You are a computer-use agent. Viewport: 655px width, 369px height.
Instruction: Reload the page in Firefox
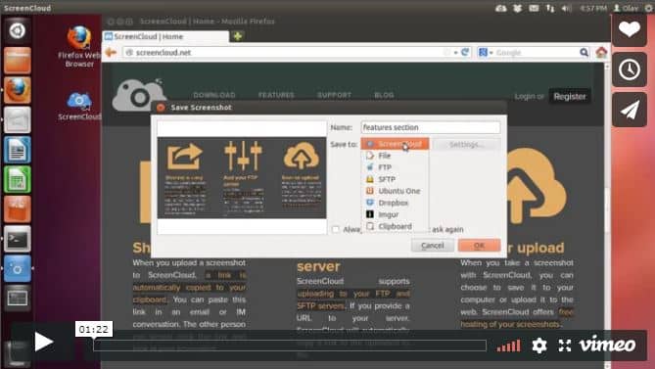(465, 52)
